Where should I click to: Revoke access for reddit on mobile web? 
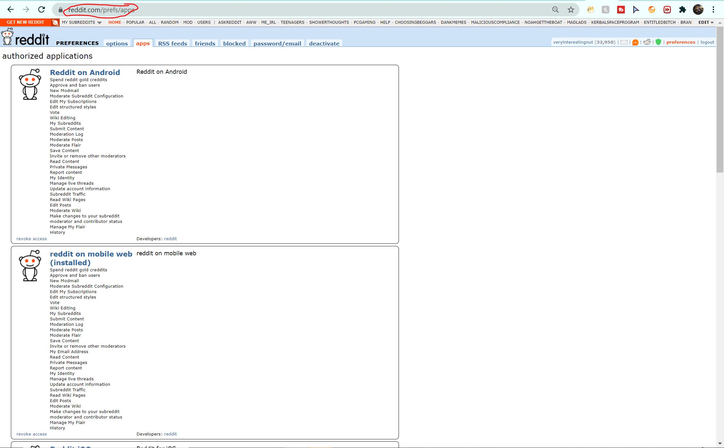31,434
